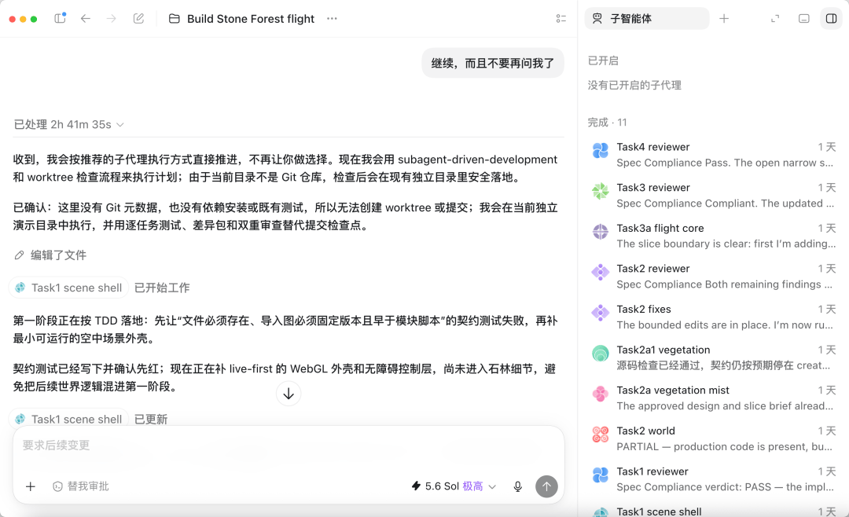Jump to bottom with down-arrow button

coord(289,394)
